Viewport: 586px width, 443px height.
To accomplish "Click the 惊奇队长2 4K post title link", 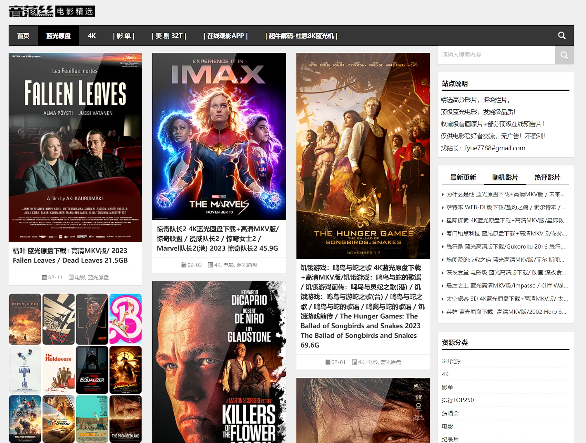I will (x=218, y=239).
